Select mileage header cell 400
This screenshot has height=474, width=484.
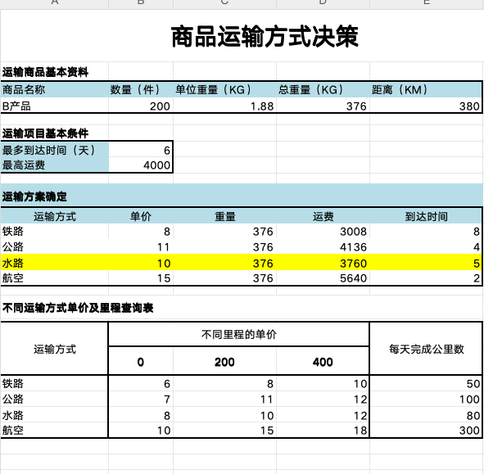point(323,361)
